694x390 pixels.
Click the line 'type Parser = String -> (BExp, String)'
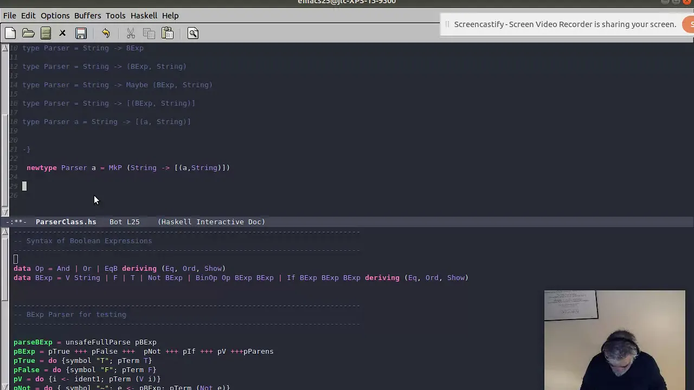[x=105, y=67]
